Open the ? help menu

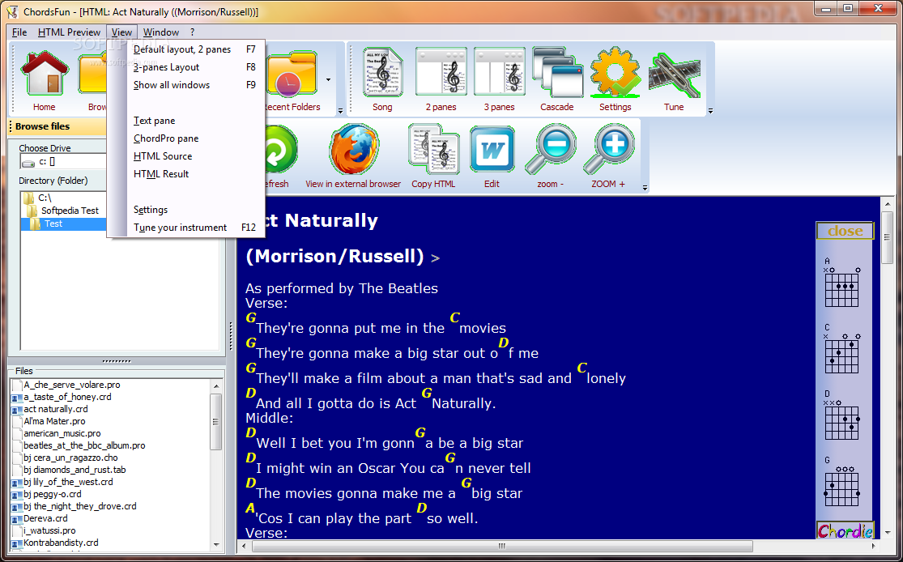[193, 32]
